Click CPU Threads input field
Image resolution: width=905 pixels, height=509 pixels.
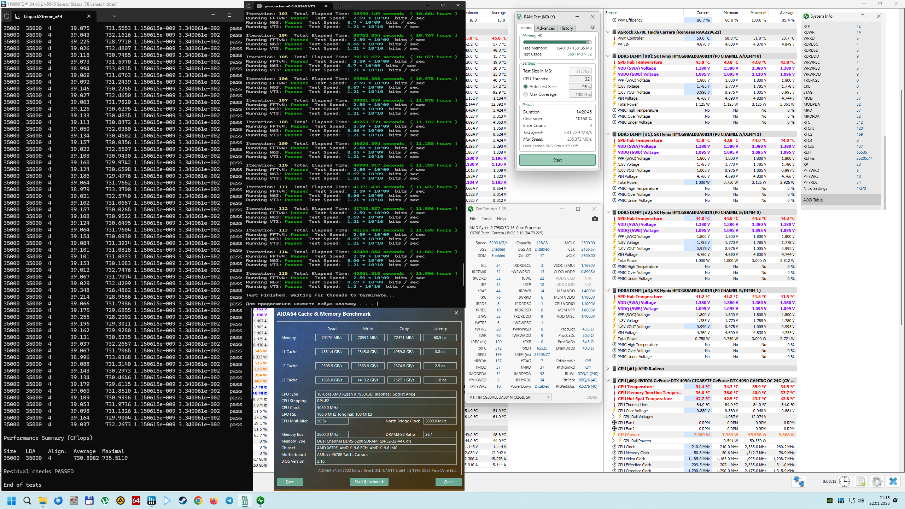pyautogui.click(x=580, y=79)
